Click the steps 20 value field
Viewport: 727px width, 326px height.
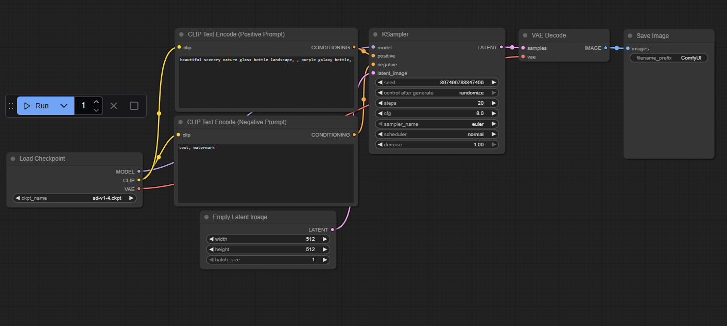(437, 103)
